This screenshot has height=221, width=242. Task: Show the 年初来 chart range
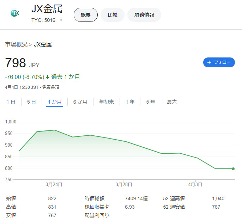click(x=106, y=102)
